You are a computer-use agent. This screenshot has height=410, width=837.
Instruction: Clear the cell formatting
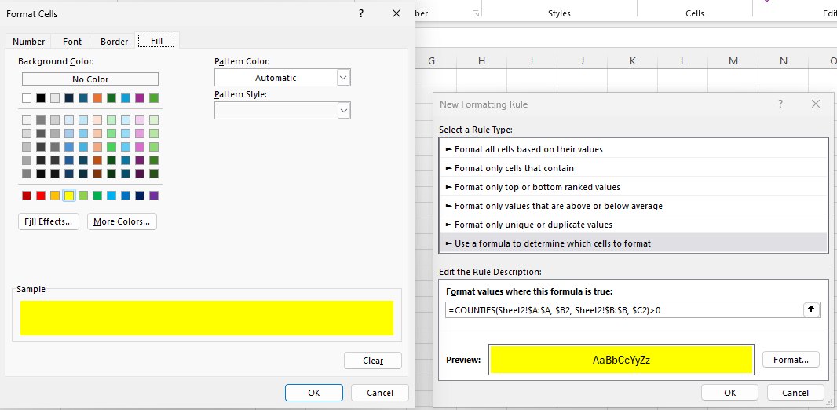point(373,361)
